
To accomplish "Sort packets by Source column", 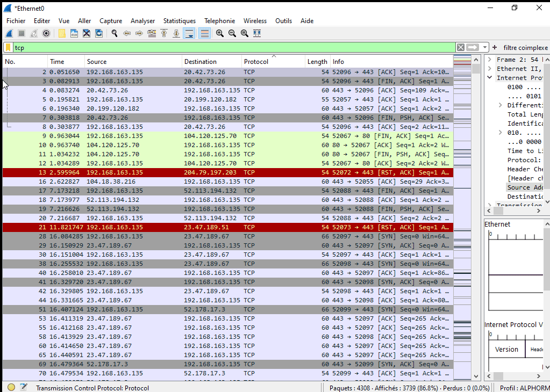I will (x=133, y=62).
